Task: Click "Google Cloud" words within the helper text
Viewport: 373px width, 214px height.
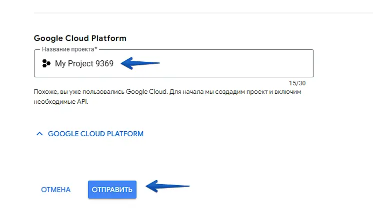Action: pos(146,92)
